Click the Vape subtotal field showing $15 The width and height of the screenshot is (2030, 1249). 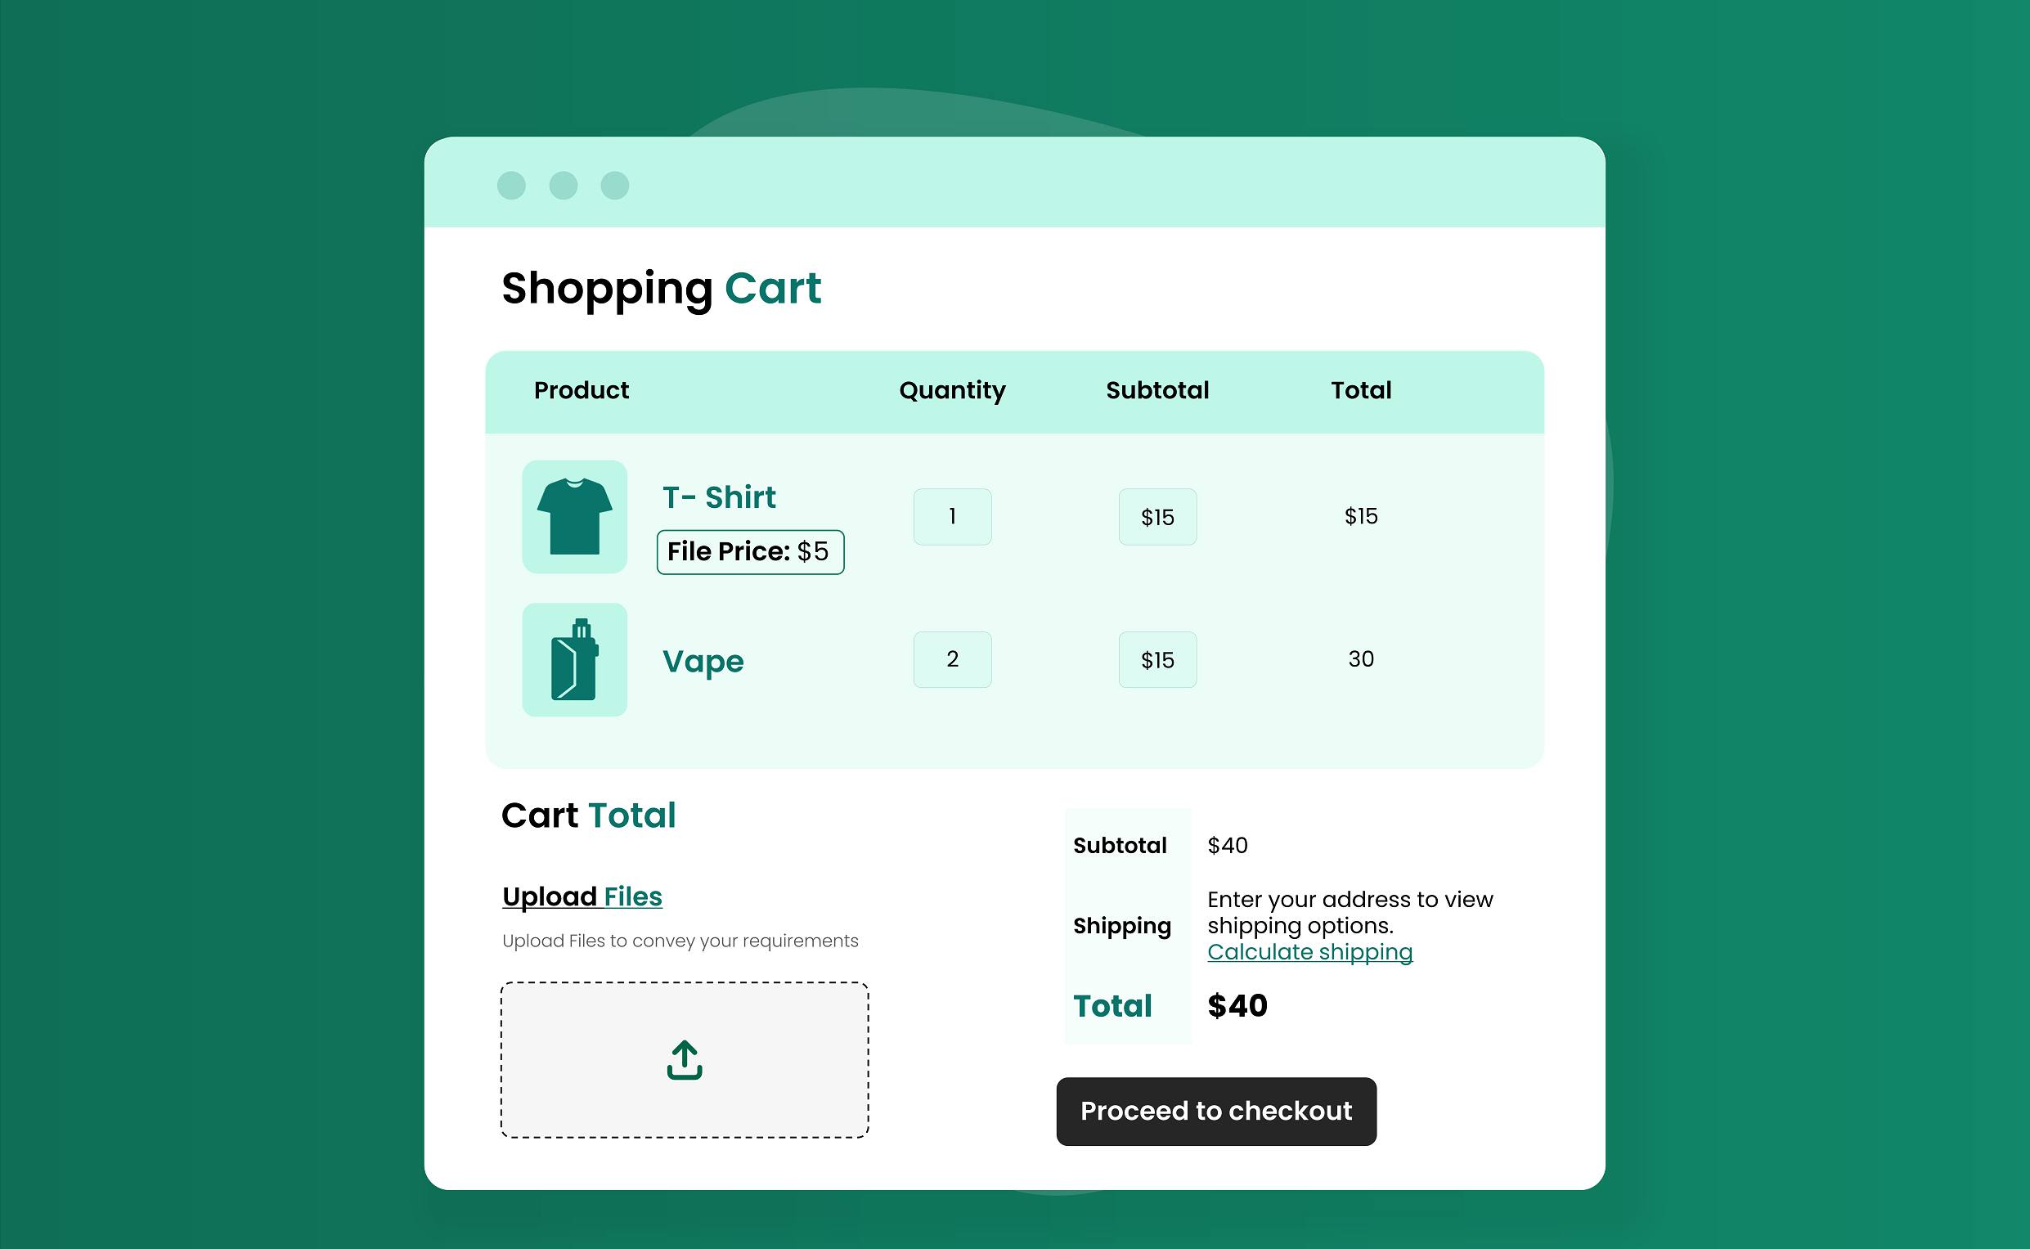tap(1157, 659)
